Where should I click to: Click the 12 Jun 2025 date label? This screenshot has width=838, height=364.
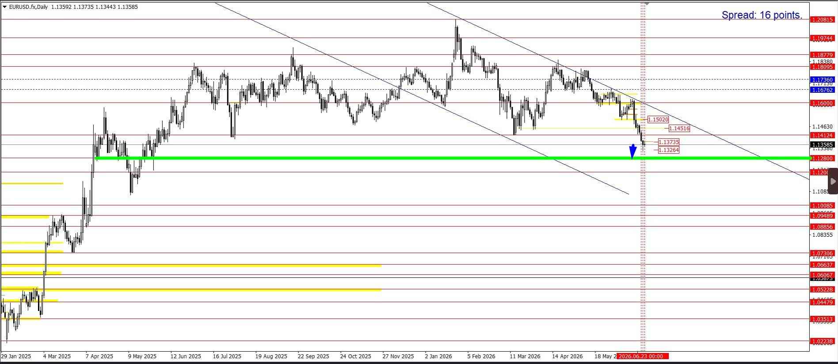(x=186, y=356)
